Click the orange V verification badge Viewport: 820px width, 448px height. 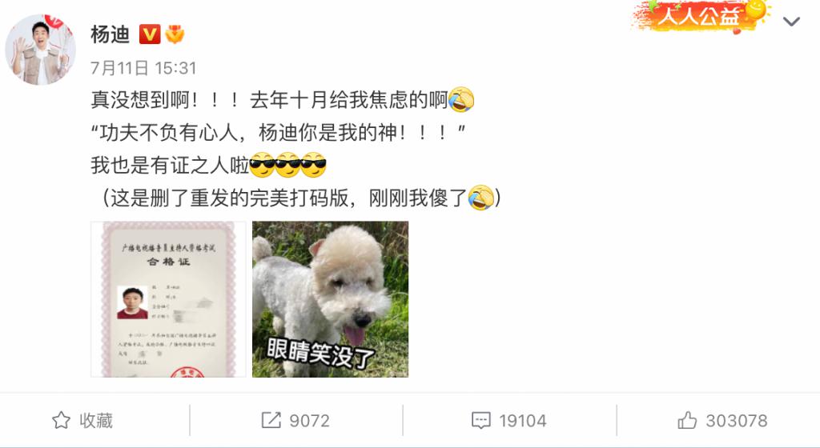pyautogui.click(x=150, y=35)
